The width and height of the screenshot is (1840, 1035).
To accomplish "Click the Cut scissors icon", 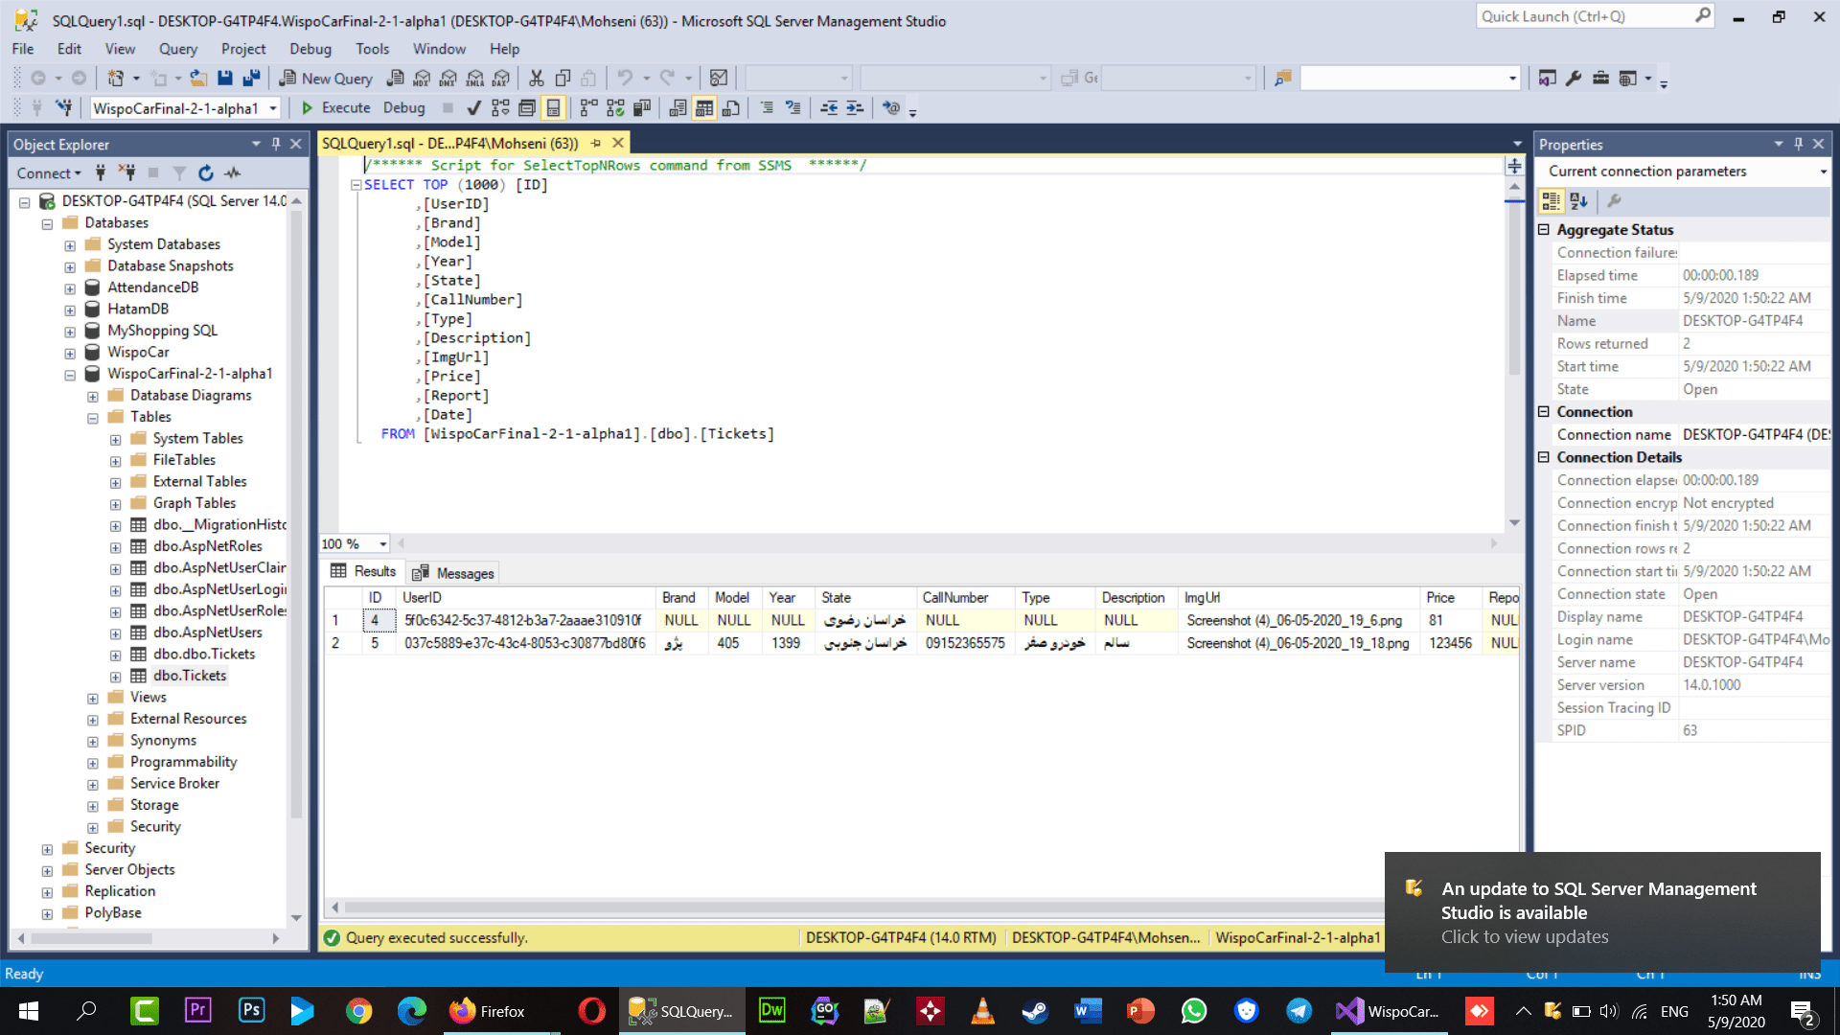I will [537, 79].
